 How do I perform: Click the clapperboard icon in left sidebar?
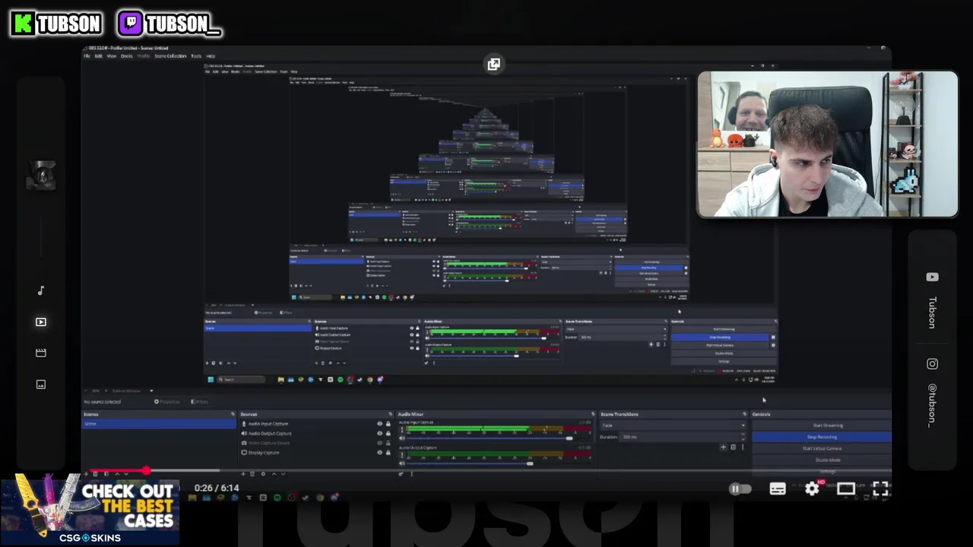tap(41, 353)
